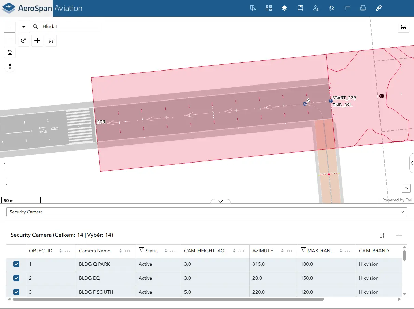Sort by the Camera Name column arrows

[x=120, y=251]
